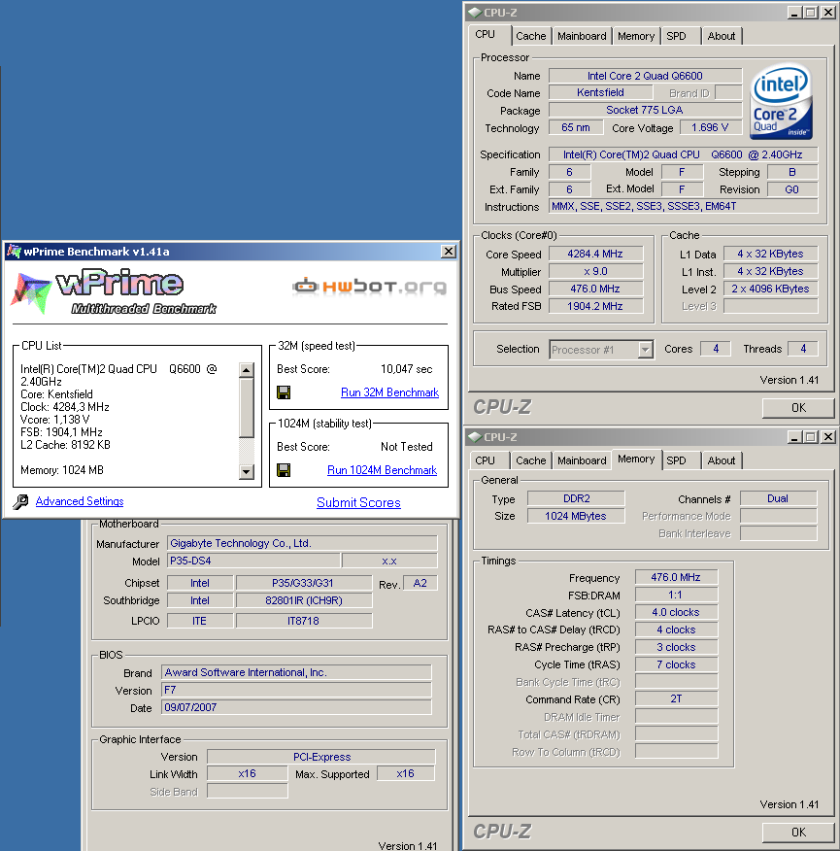Click the CPU List scrollbar thumb
Image resolution: width=840 pixels, height=851 pixels.
pyautogui.click(x=247, y=408)
